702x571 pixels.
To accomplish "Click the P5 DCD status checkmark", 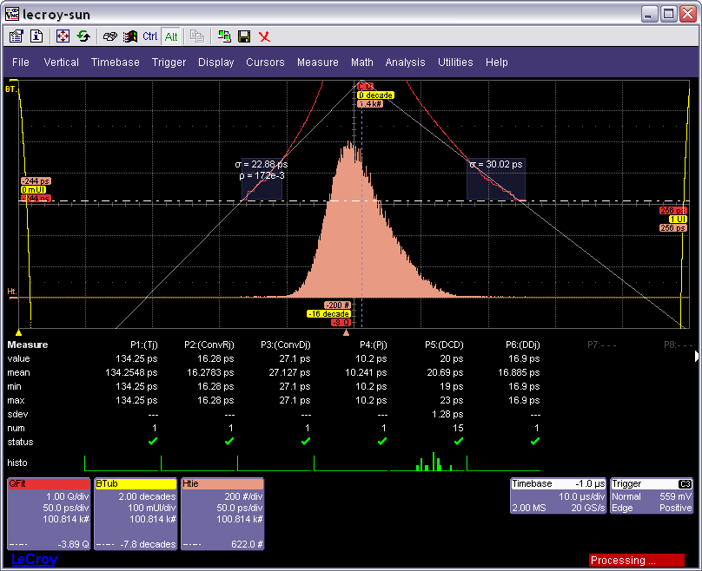I will 459,442.
